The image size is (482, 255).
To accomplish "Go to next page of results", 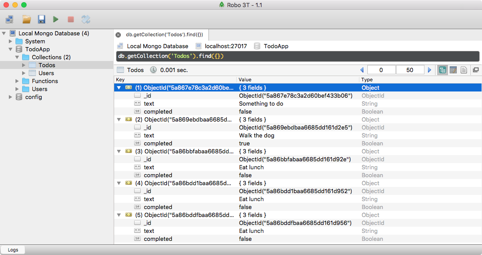I will (429, 70).
